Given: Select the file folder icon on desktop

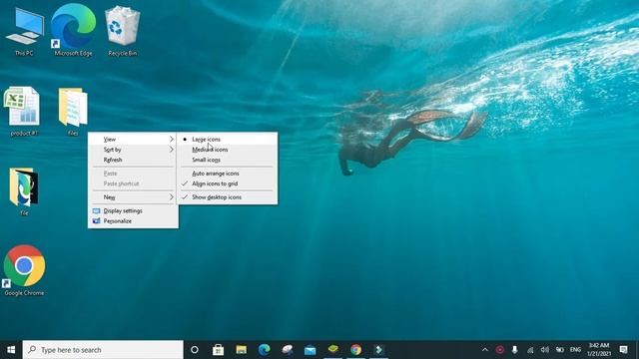Looking at the screenshot, I should [24, 191].
